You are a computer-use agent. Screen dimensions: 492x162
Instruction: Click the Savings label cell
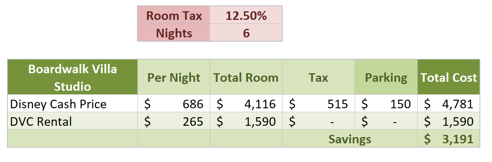[x=350, y=139]
